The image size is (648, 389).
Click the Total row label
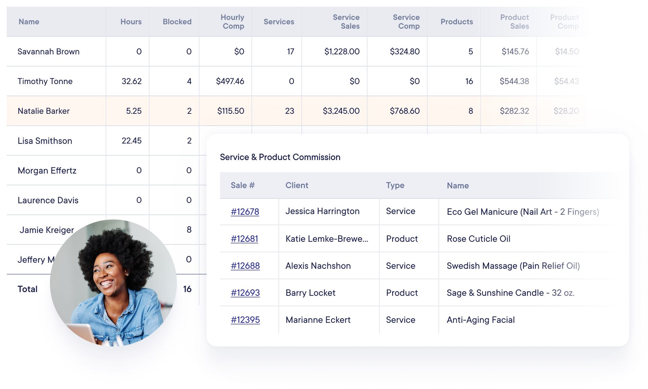27,289
